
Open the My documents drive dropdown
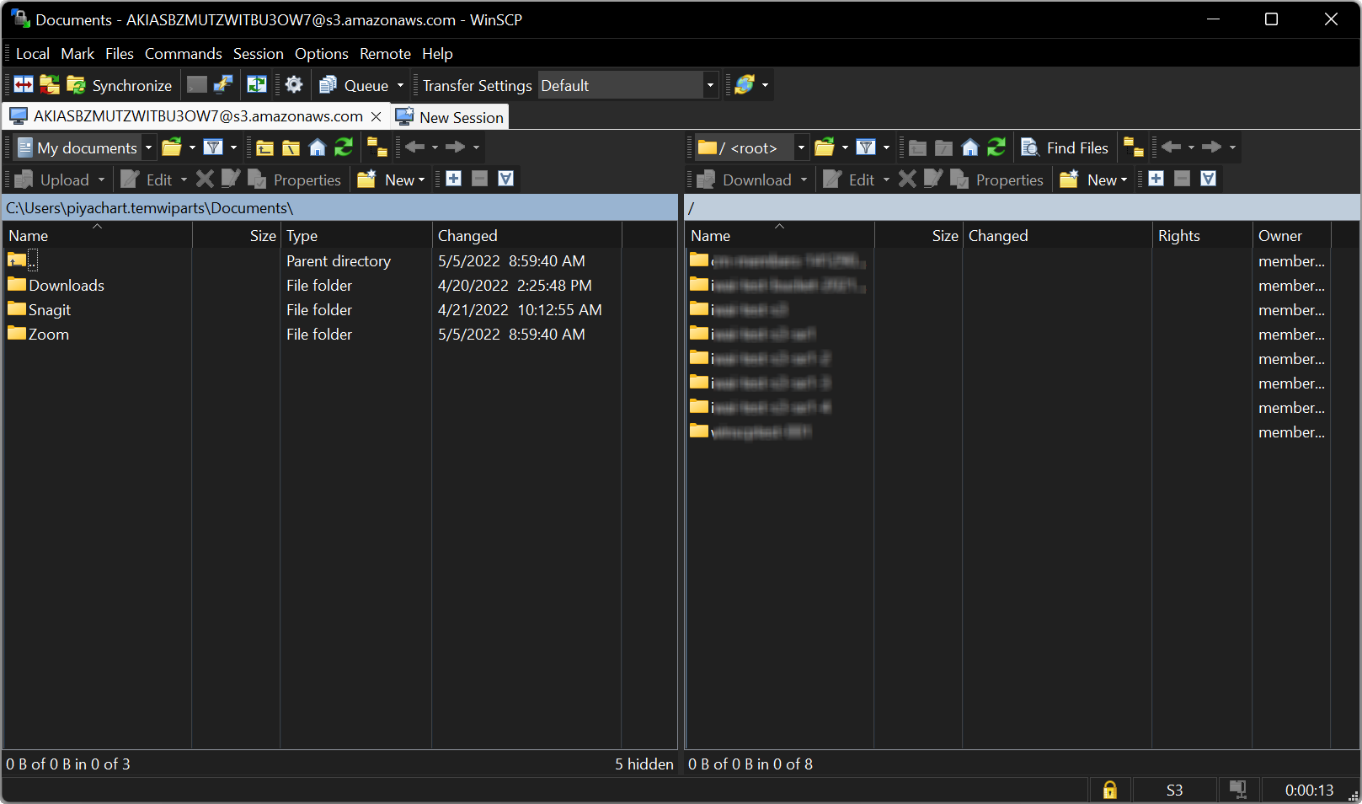(148, 147)
